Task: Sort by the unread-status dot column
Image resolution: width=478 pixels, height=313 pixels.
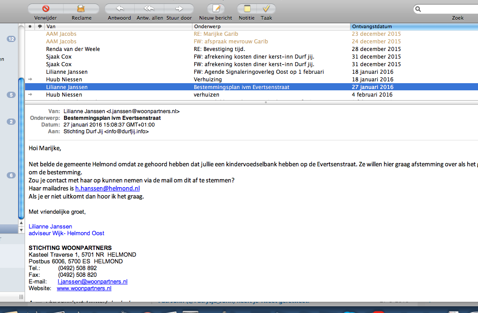Action: pos(30,26)
